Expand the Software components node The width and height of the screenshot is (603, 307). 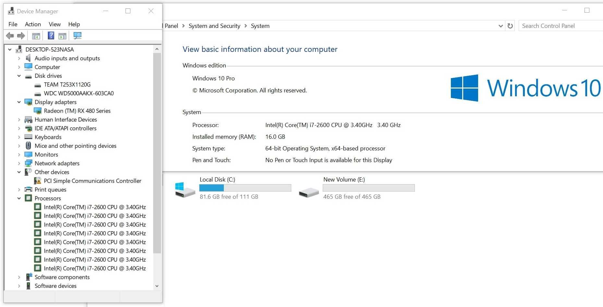19,277
